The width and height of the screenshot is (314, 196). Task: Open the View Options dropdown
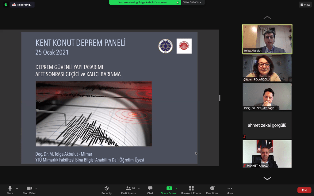[193, 2]
